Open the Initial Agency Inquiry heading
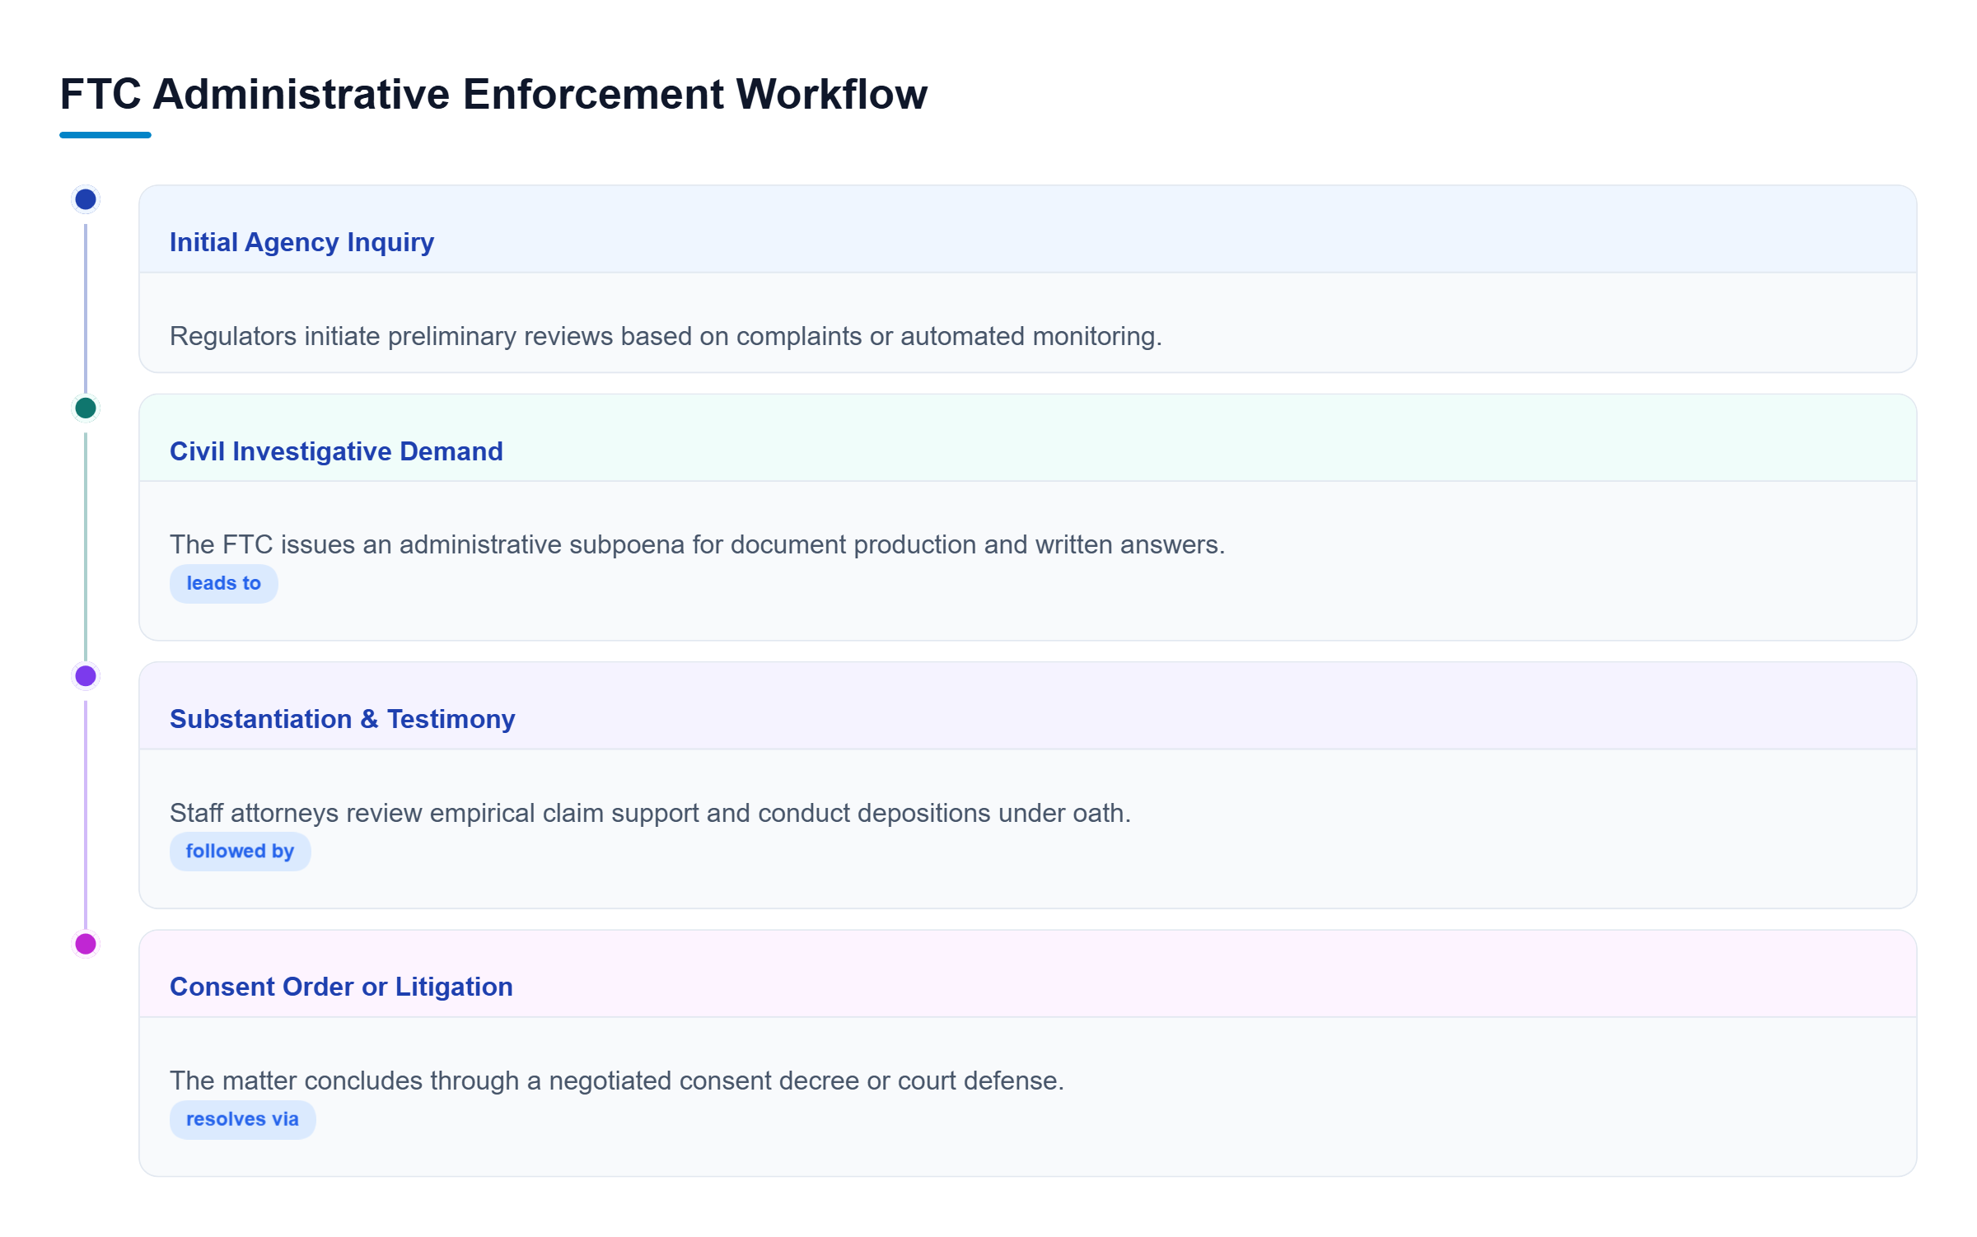Screen dimensions: 1977x1237 pos(301,242)
